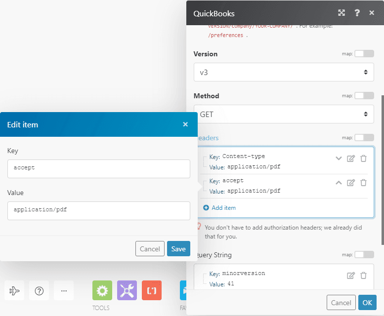Click the green gear Tools icon
The image size is (384, 316).
102,290
